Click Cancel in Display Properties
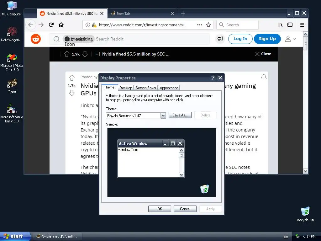 tap(185, 209)
